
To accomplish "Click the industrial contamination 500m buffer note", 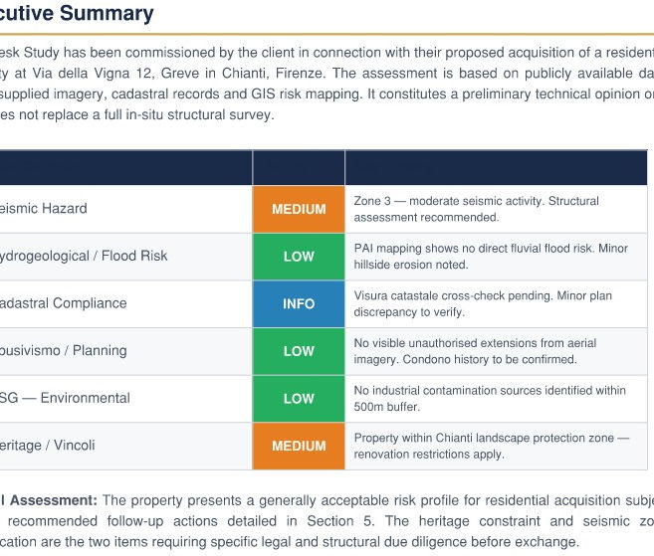I will 490,399.
